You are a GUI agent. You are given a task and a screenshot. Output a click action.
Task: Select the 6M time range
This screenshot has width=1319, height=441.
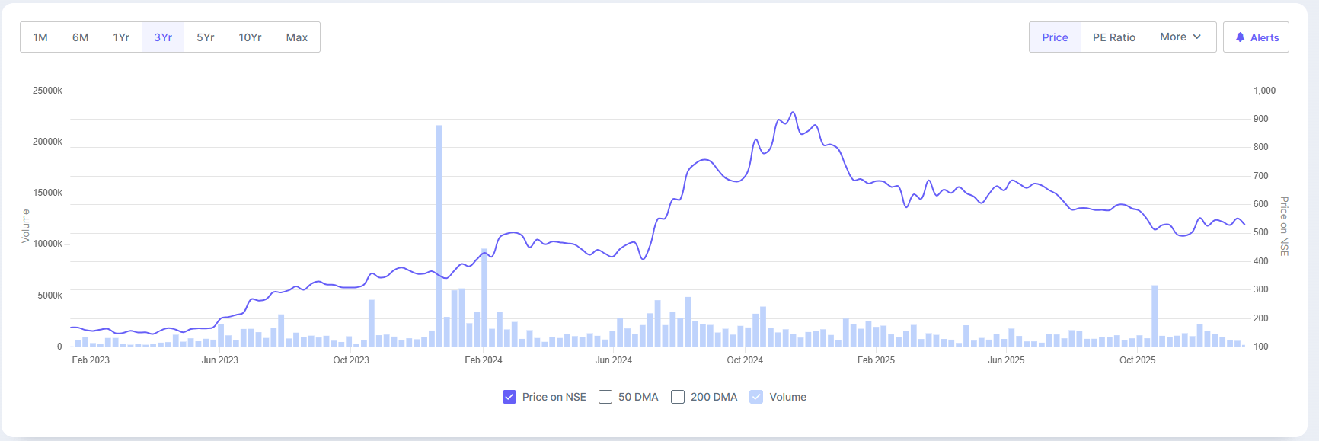tap(81, 37)
